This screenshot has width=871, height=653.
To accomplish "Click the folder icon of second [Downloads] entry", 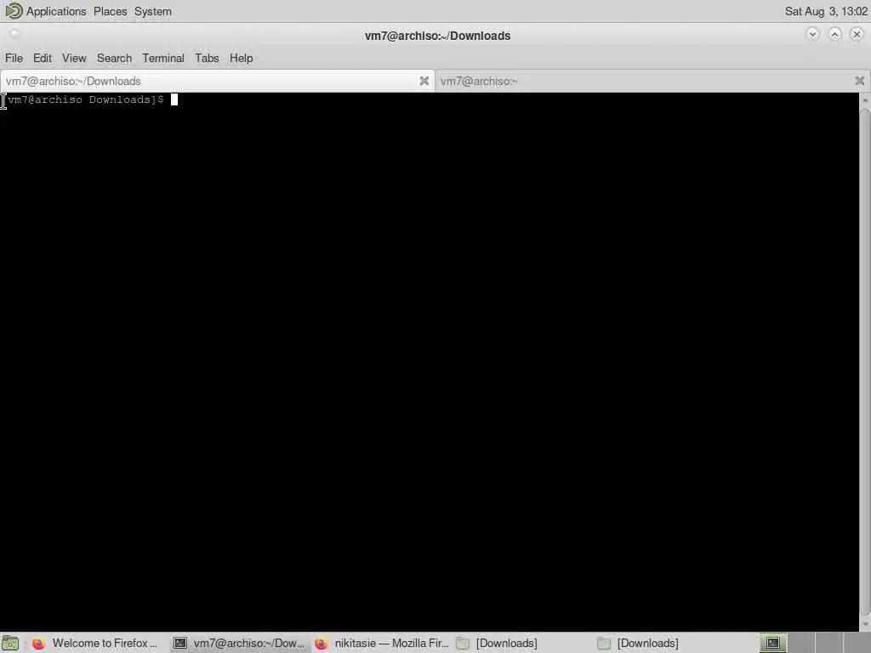I will pyautogui.click(x=604, y=643).
